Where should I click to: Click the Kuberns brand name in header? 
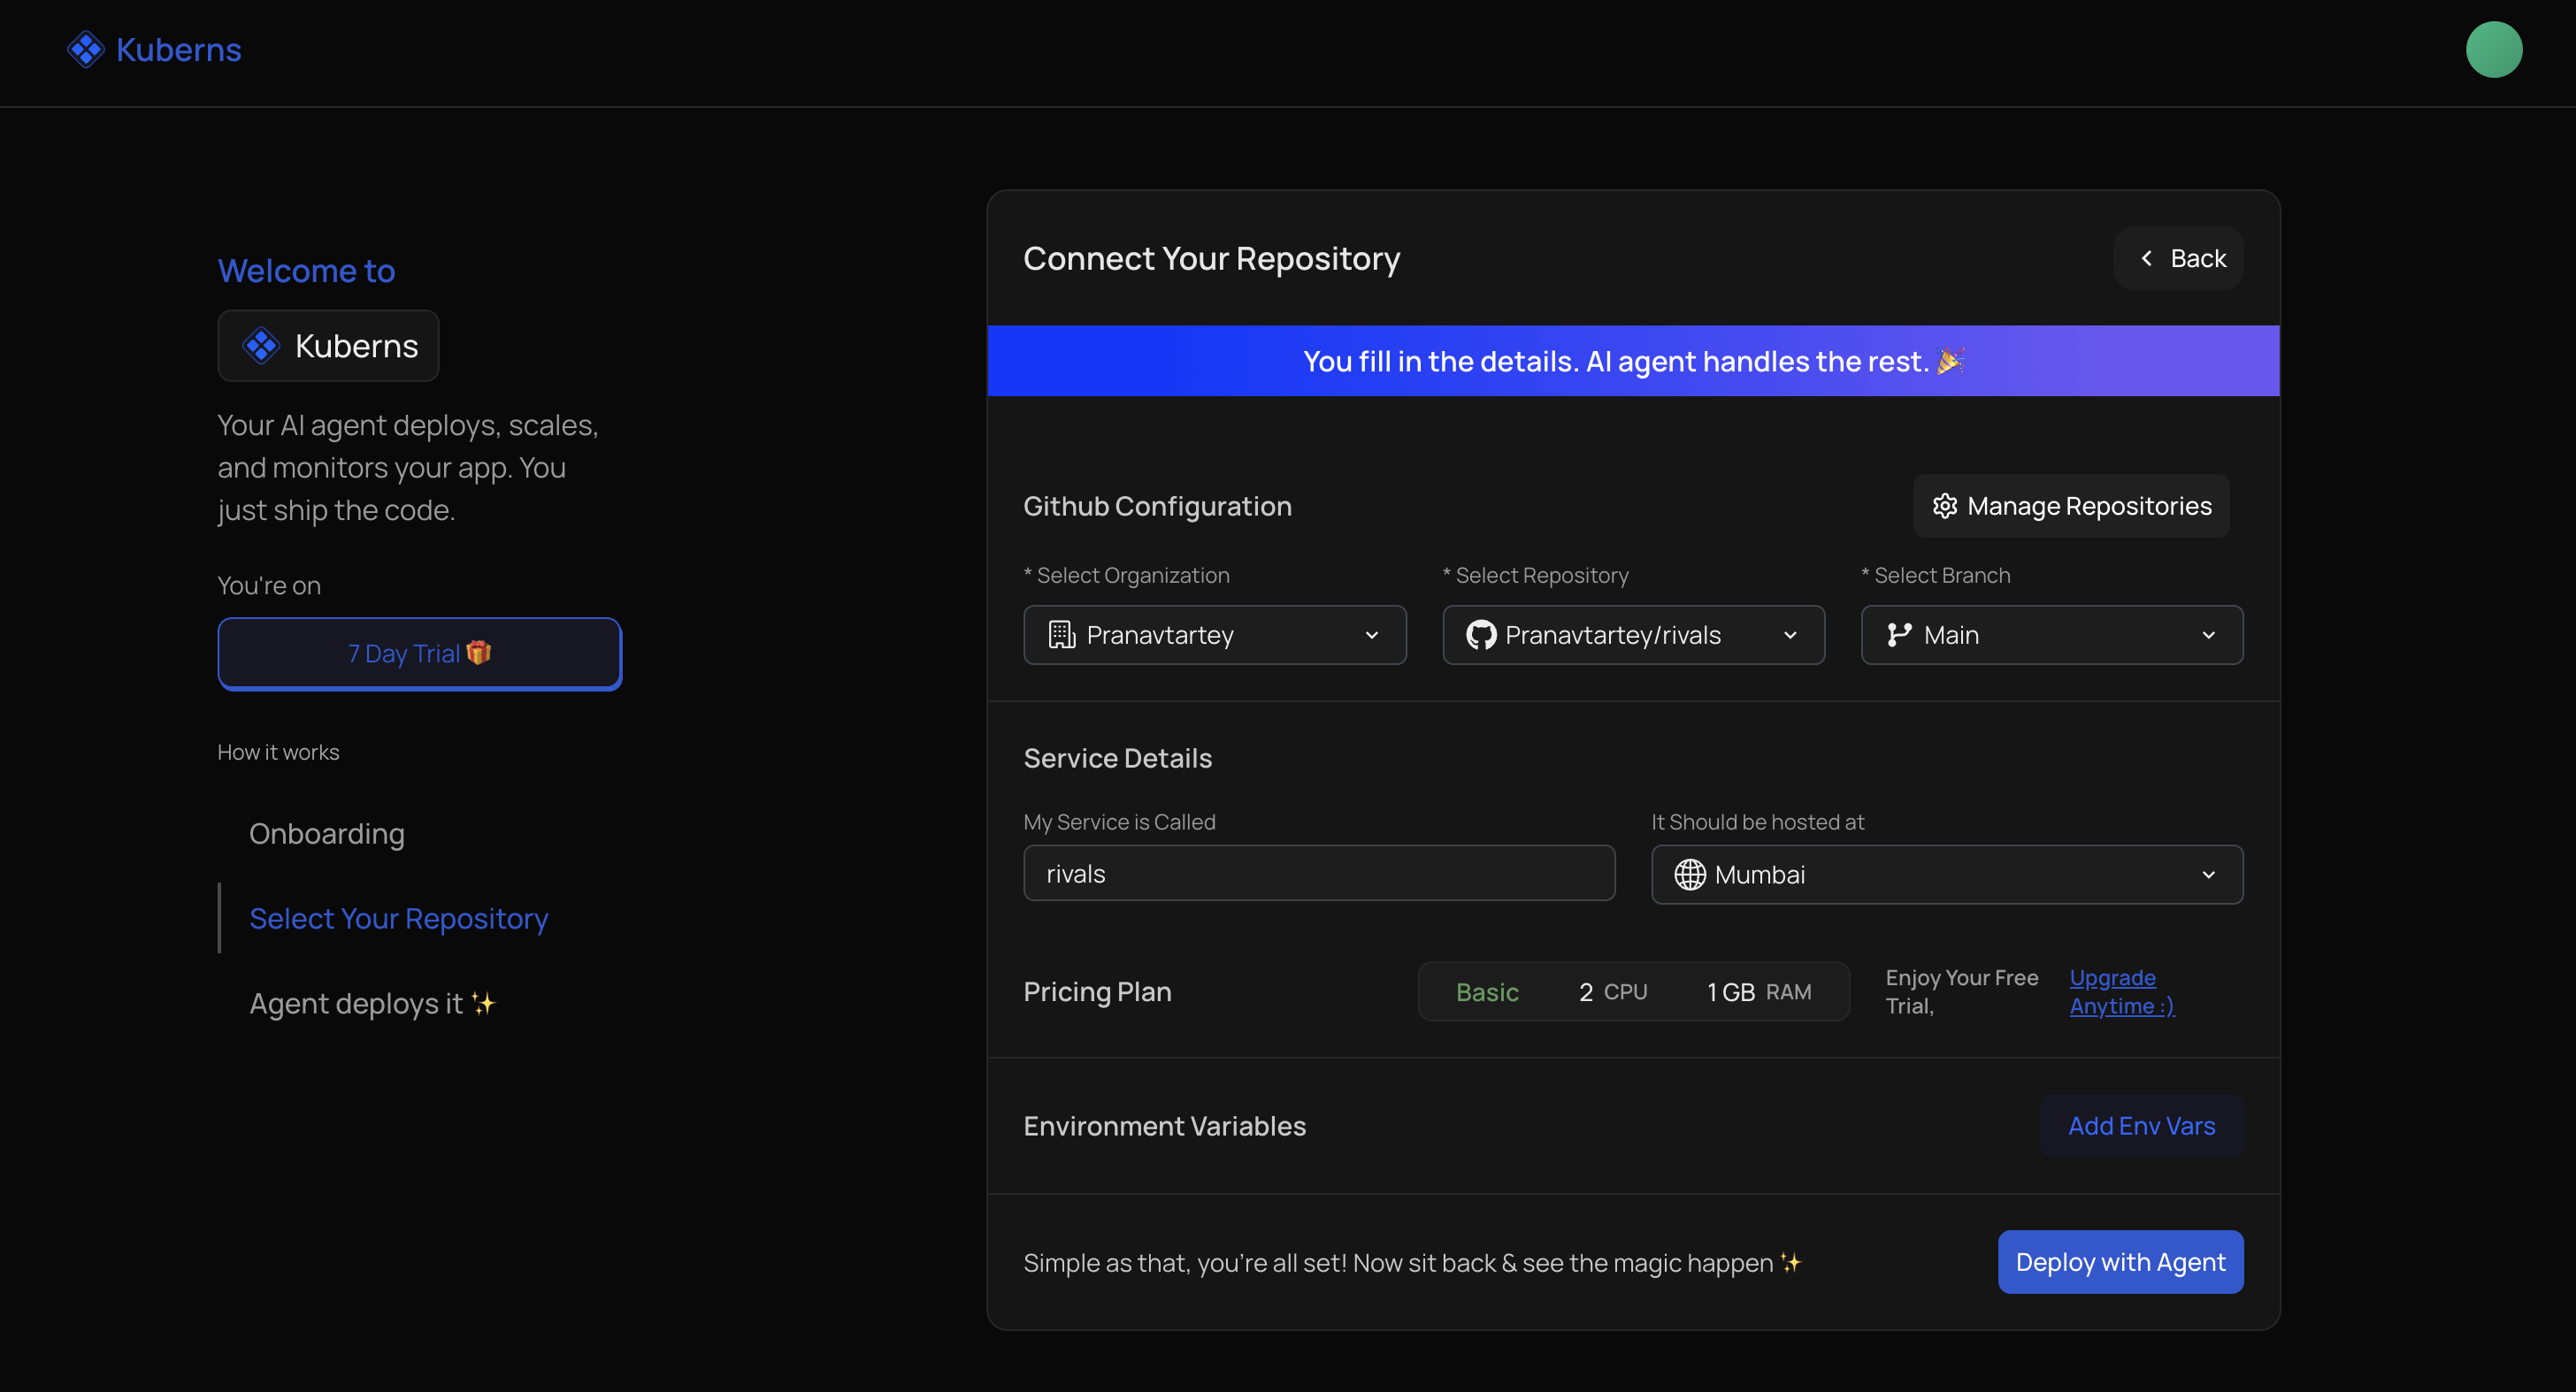pos(179,49)
